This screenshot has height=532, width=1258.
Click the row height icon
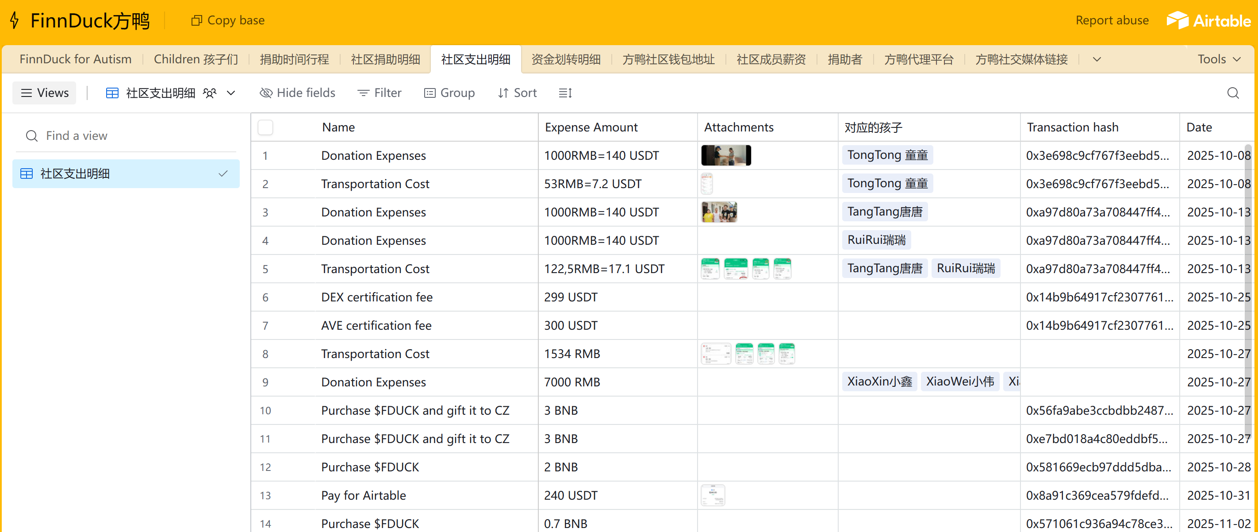[565, 93]
